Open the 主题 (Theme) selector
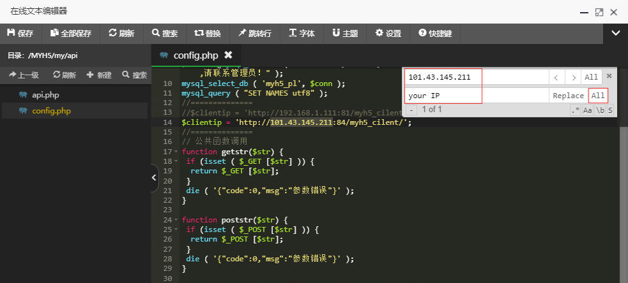 pyautogui.click(x=345, y=33)
